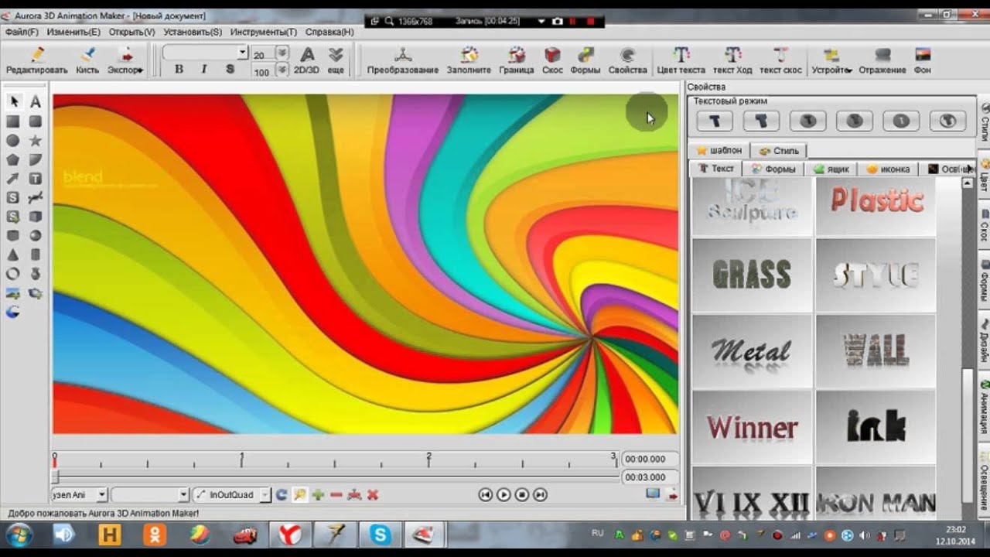Viewport: 990px width, 557px height.
Task: Click the Фон background tool
Action: (922, 61)
